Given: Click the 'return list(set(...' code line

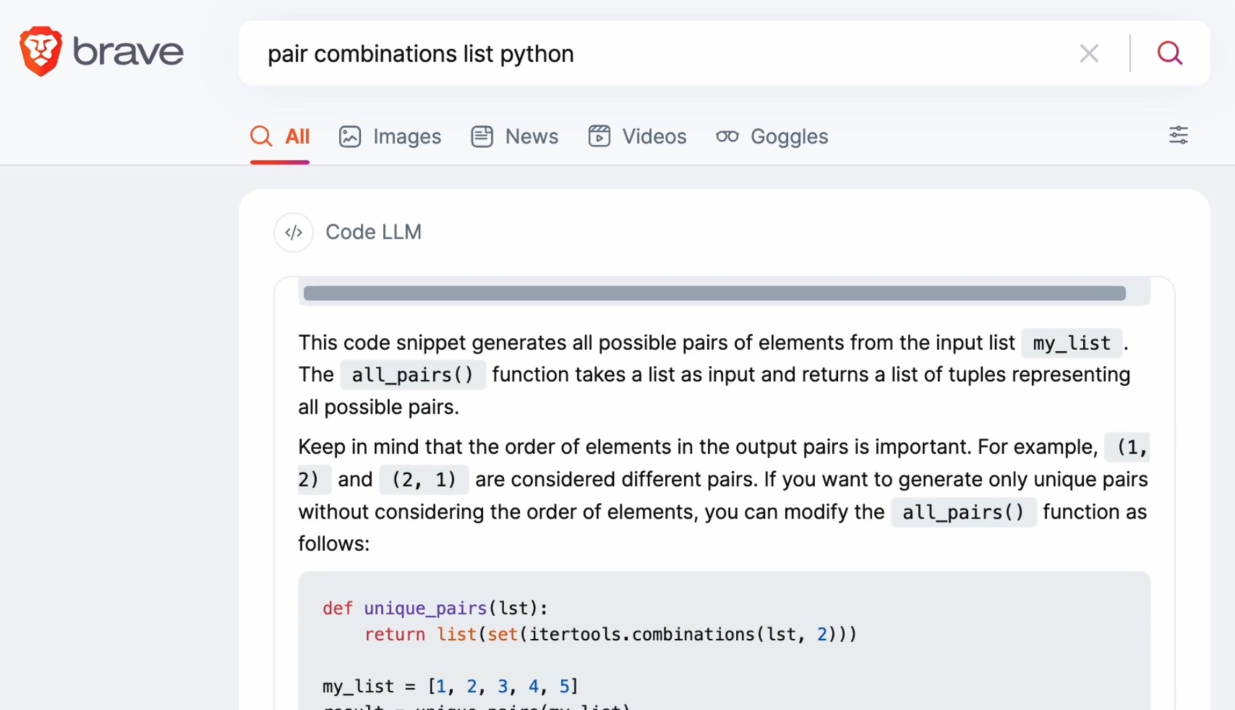Looking at the screenshot, I should pyautogui.click(x=610, y=634).
